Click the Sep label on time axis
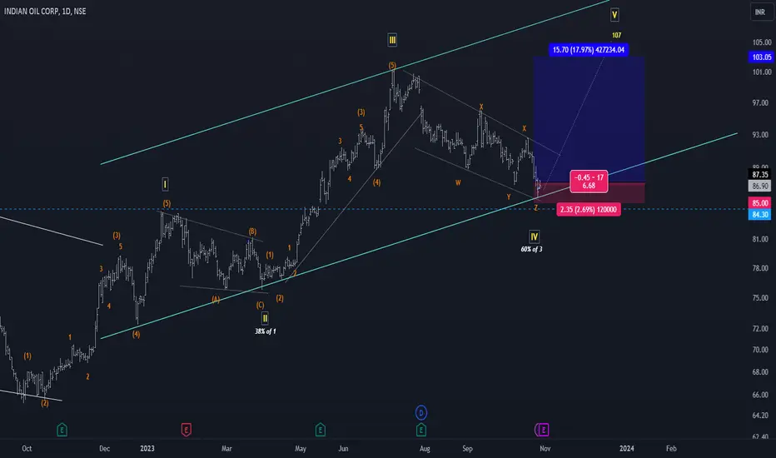 tap(467, 448)
